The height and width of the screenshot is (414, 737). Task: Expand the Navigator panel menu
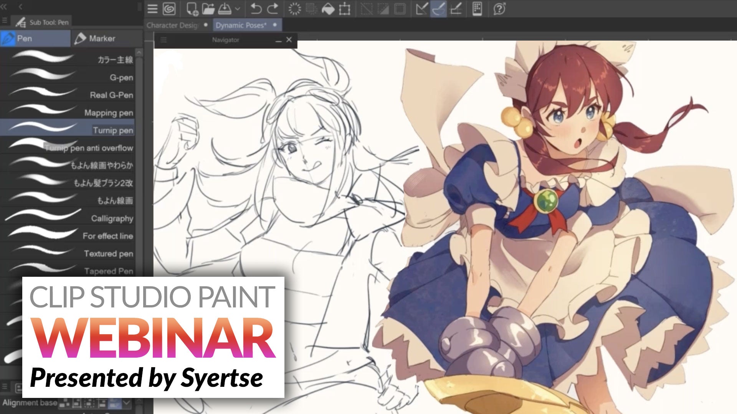163,40
